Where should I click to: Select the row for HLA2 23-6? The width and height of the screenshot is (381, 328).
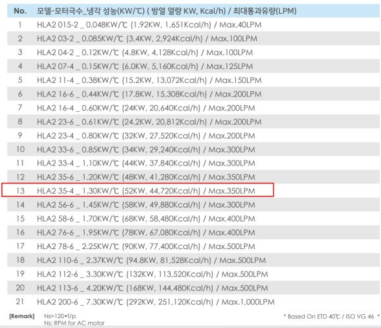[x=193, y=122]
